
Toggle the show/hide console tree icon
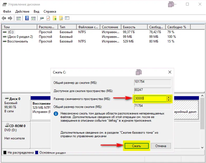click(x=18, y=18)
